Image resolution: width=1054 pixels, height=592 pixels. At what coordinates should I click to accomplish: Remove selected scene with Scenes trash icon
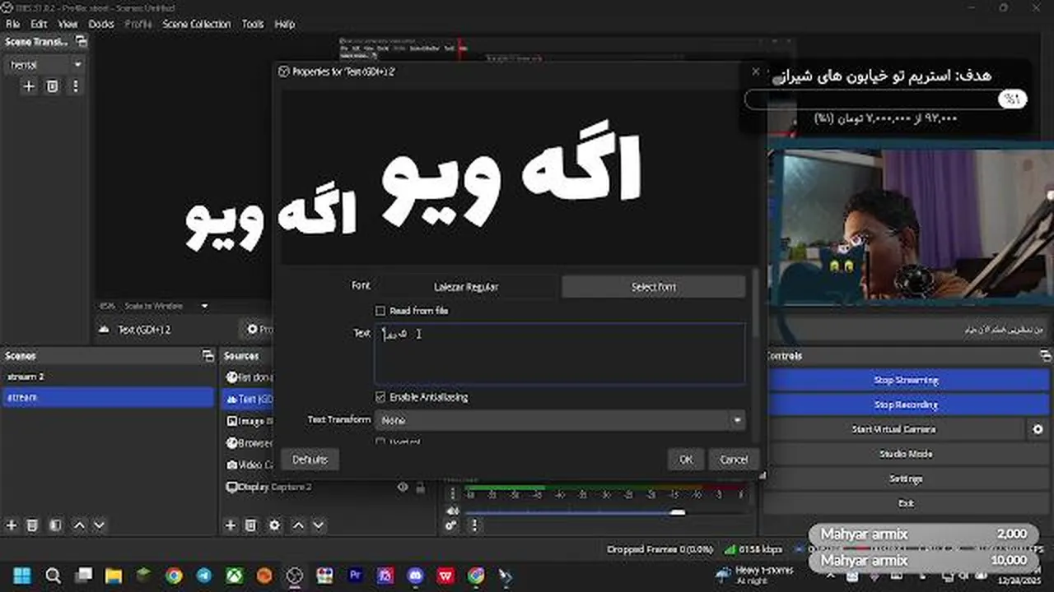click(32, 525)
